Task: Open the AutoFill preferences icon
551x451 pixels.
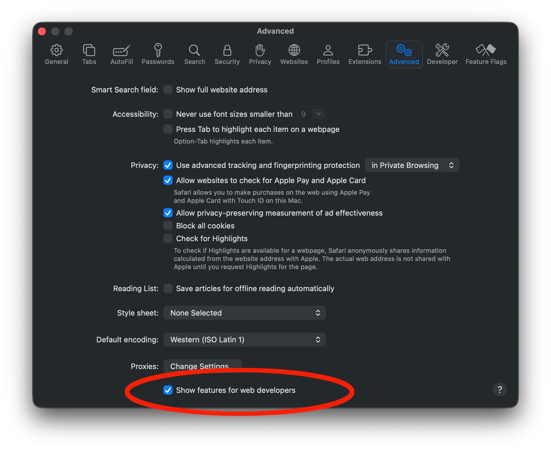Action: click(121, 50)
